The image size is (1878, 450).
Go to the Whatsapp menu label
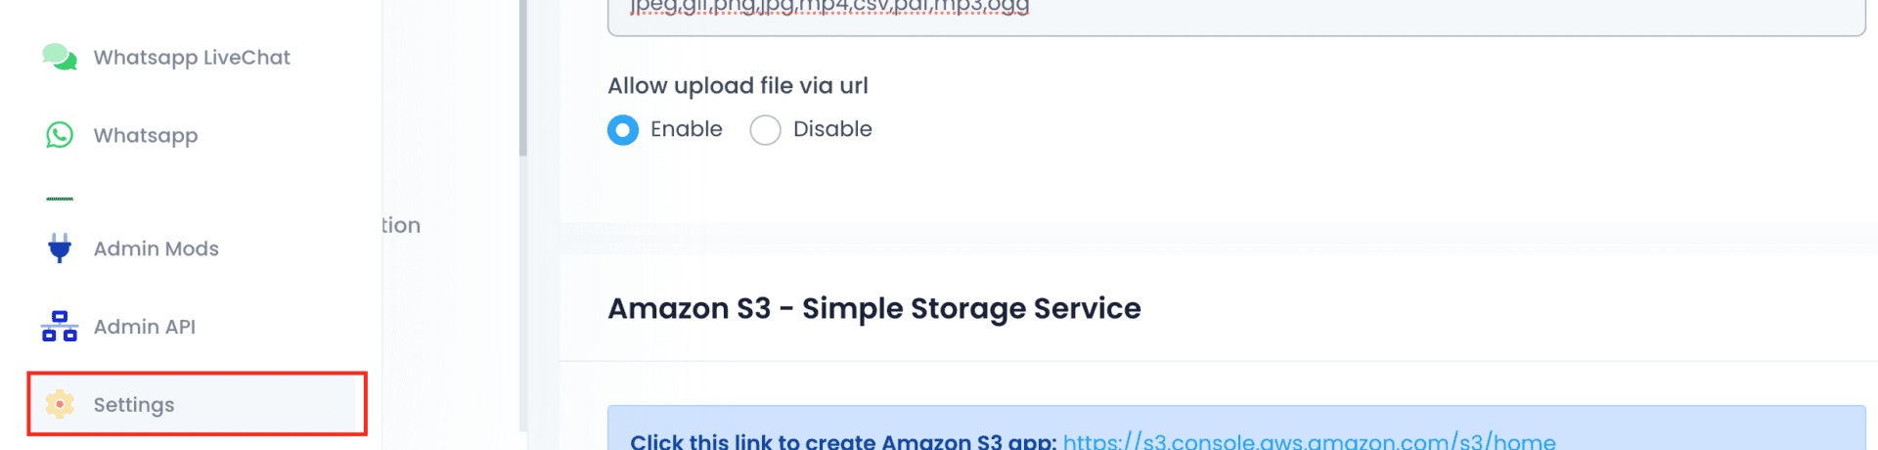click(146, 136)
